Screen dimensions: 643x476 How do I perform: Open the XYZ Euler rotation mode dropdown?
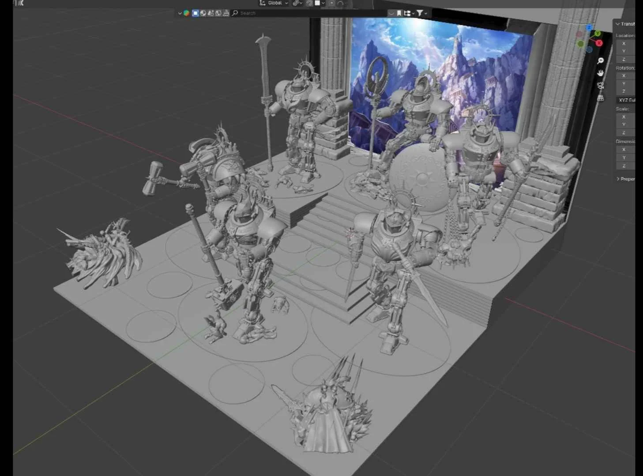pyautogui.click(x=627, y=100)
